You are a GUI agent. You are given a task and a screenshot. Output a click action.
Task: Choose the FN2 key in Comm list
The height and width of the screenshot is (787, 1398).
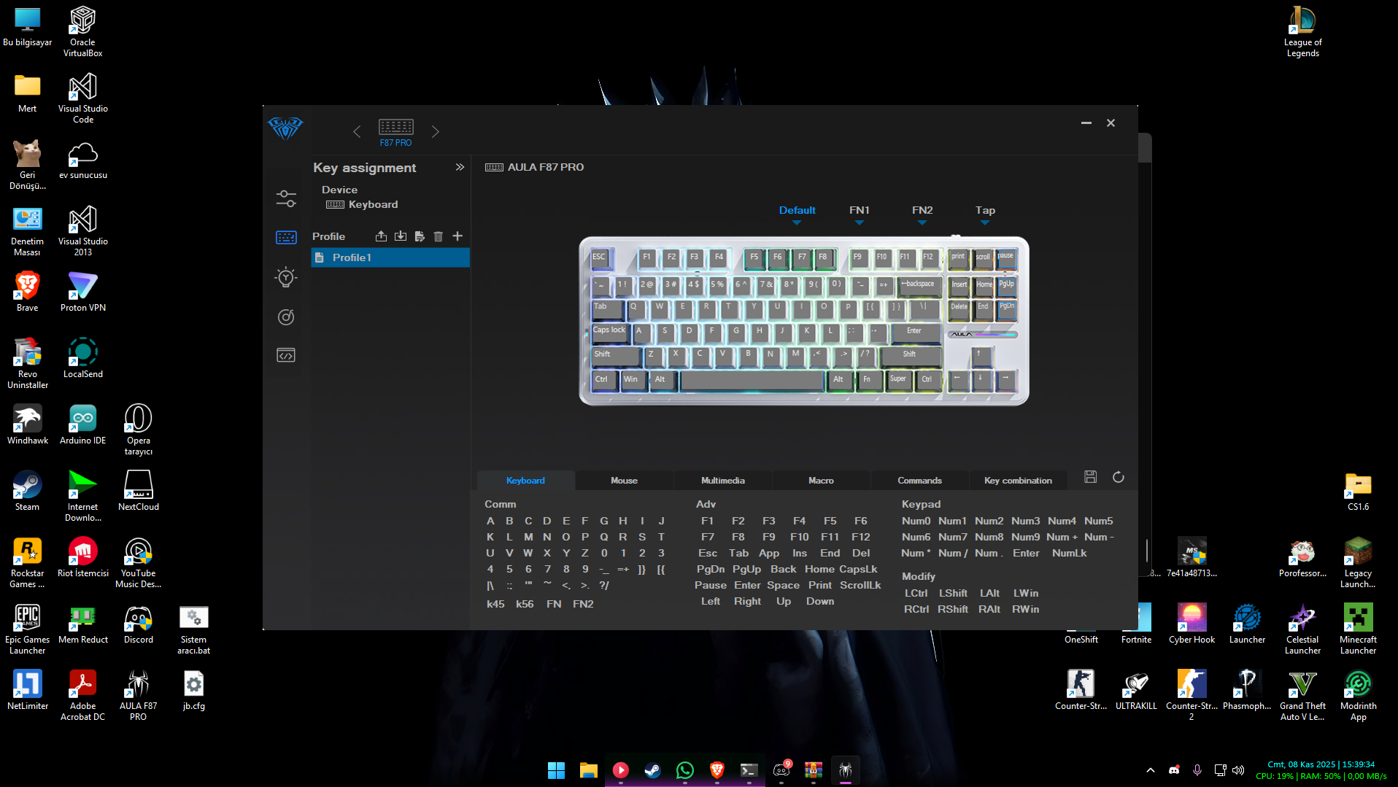click(583, 604)
